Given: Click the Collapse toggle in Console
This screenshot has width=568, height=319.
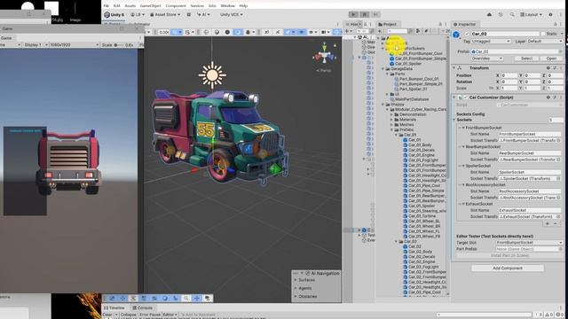Looking at the screenshot, I should pos(128,315).
